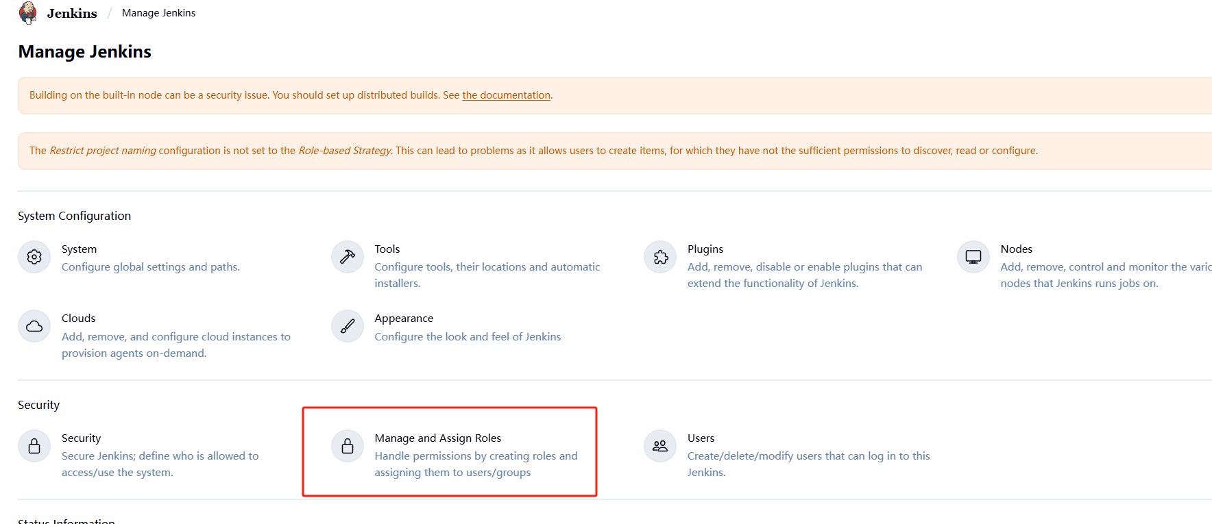Open the Manage and Assign Roles title

[437, 438]
